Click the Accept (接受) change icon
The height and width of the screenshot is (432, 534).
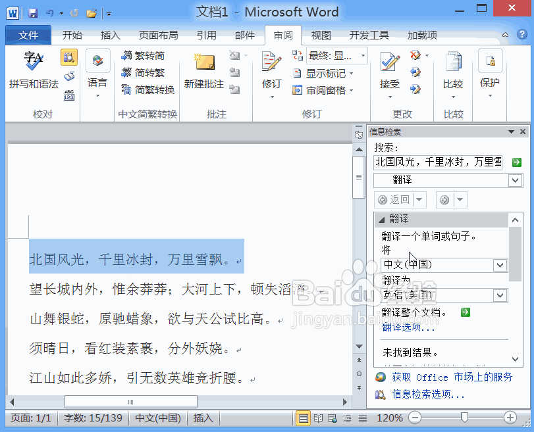(x=390, y=74)
